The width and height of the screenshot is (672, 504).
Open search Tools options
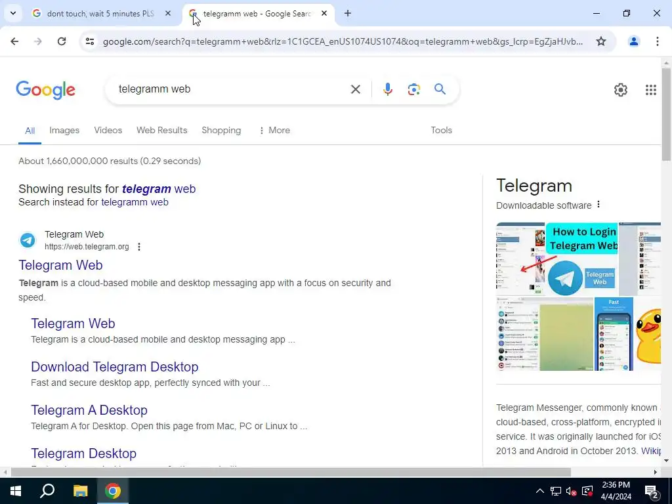[x=441, y=131]
